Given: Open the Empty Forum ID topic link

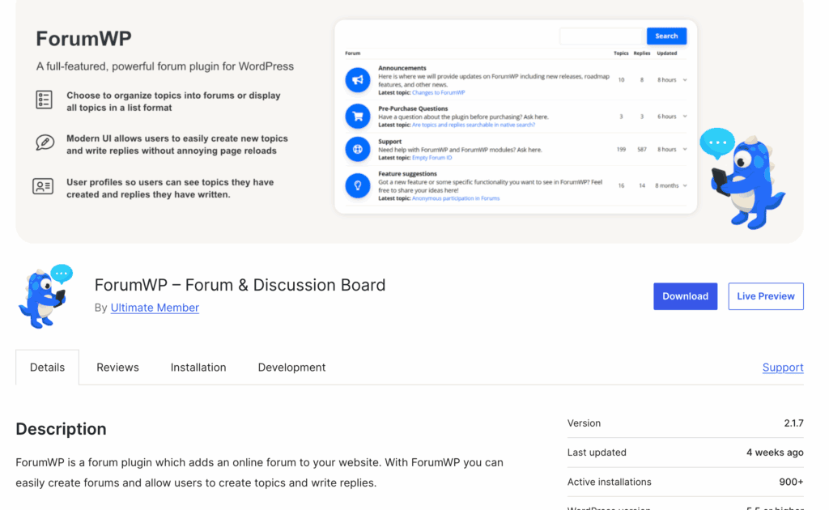Looking at the screenshot, I should (432, 158).
